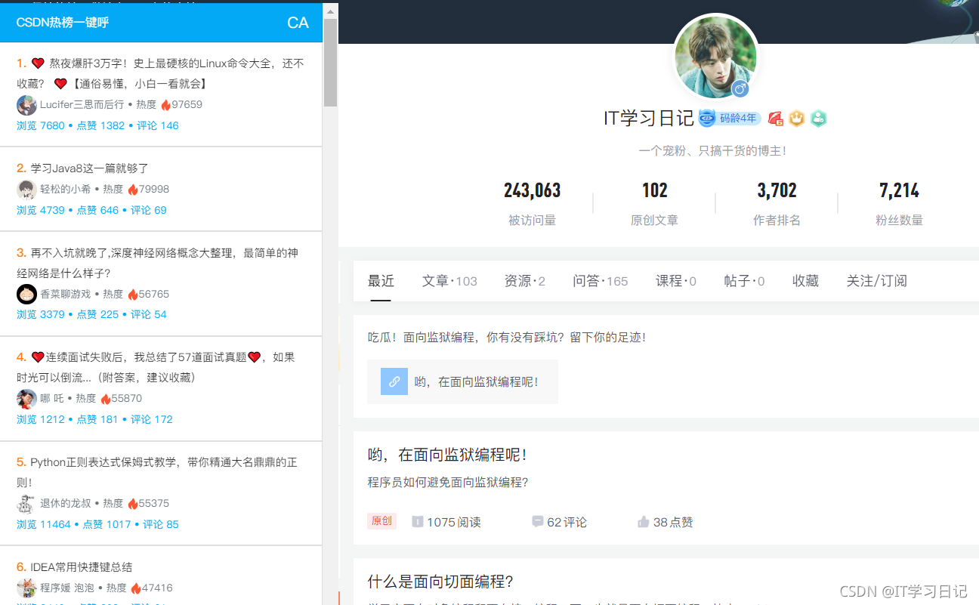
Task: Click stats line 浏览 11464 • 点赞 1017 • 评论 85
Action: tap(97, 524)
